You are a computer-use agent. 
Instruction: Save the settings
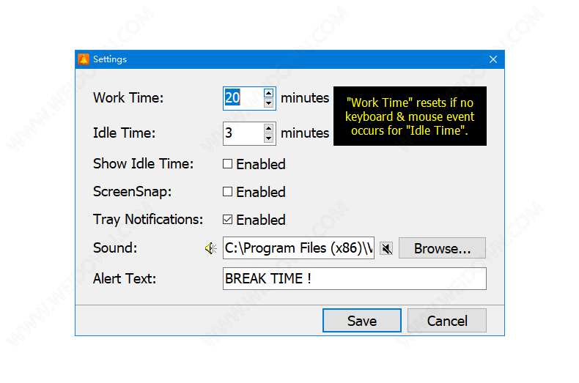tap(362, 320)
